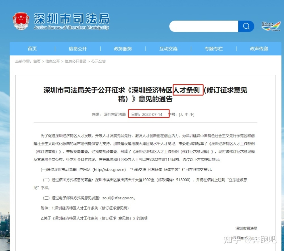Open the 专题专栏 menu item

click(214, 49)
